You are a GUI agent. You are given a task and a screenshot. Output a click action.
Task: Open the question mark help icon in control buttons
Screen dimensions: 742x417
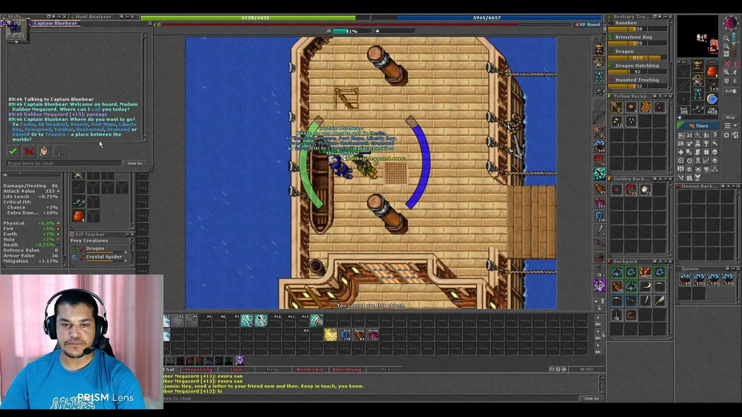point(715,135)
